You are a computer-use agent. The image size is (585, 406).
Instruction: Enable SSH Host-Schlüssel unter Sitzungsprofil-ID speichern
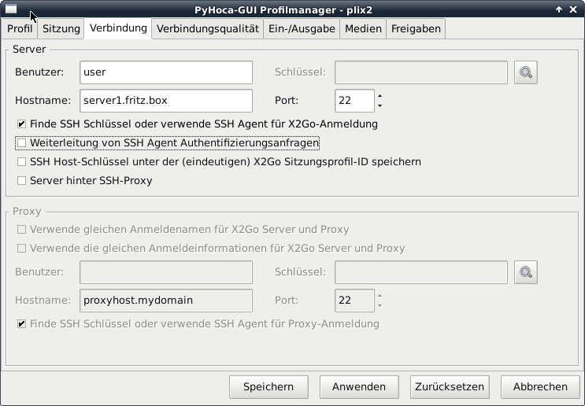click(21, 162)
